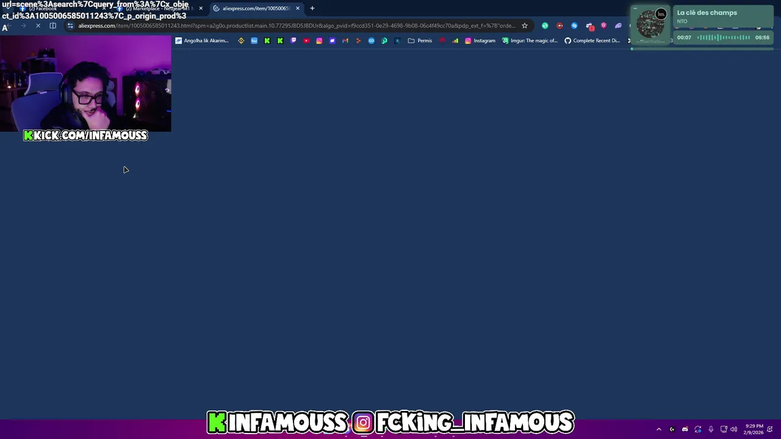
Task: Bookmark this page with the star
Action: point(524,26)
